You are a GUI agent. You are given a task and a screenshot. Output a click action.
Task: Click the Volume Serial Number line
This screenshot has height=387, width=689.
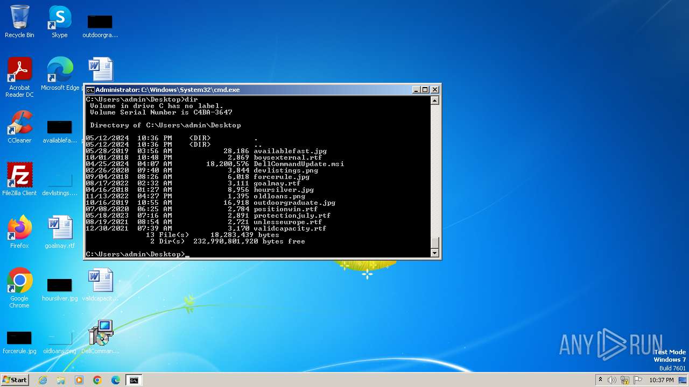[x=161, y=112]
